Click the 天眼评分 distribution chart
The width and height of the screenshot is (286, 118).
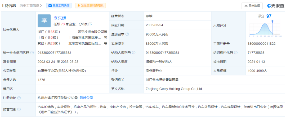coord(265,28)
